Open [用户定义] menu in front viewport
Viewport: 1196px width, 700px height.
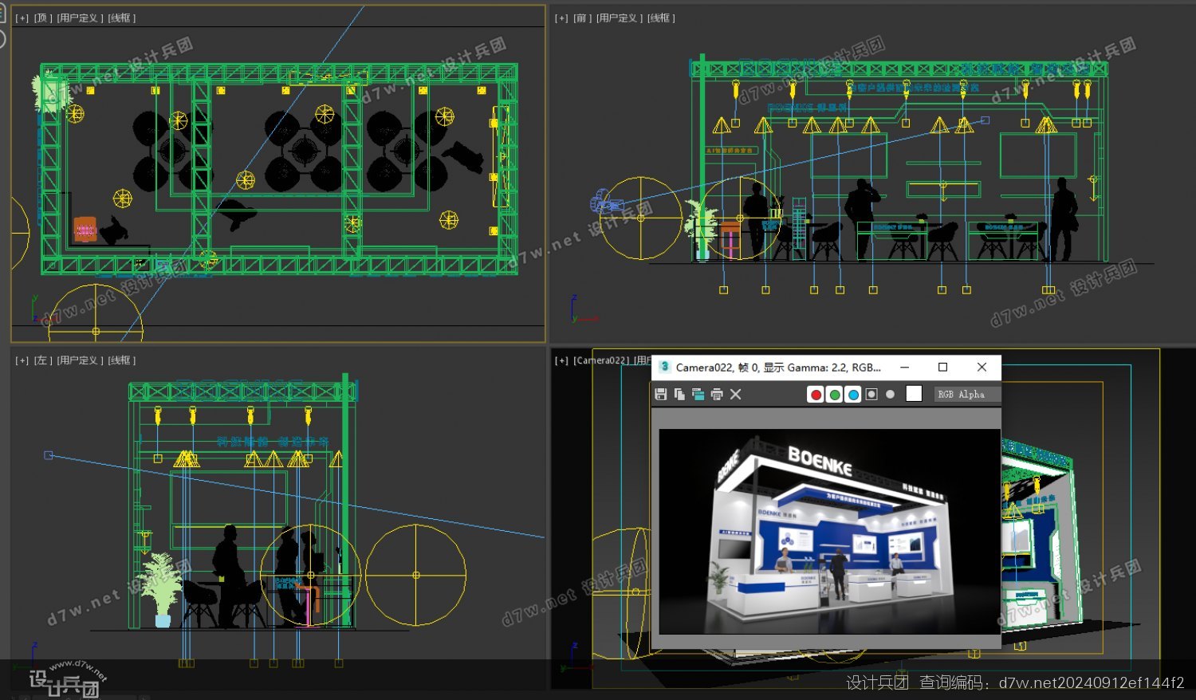(x=620, y=18)
